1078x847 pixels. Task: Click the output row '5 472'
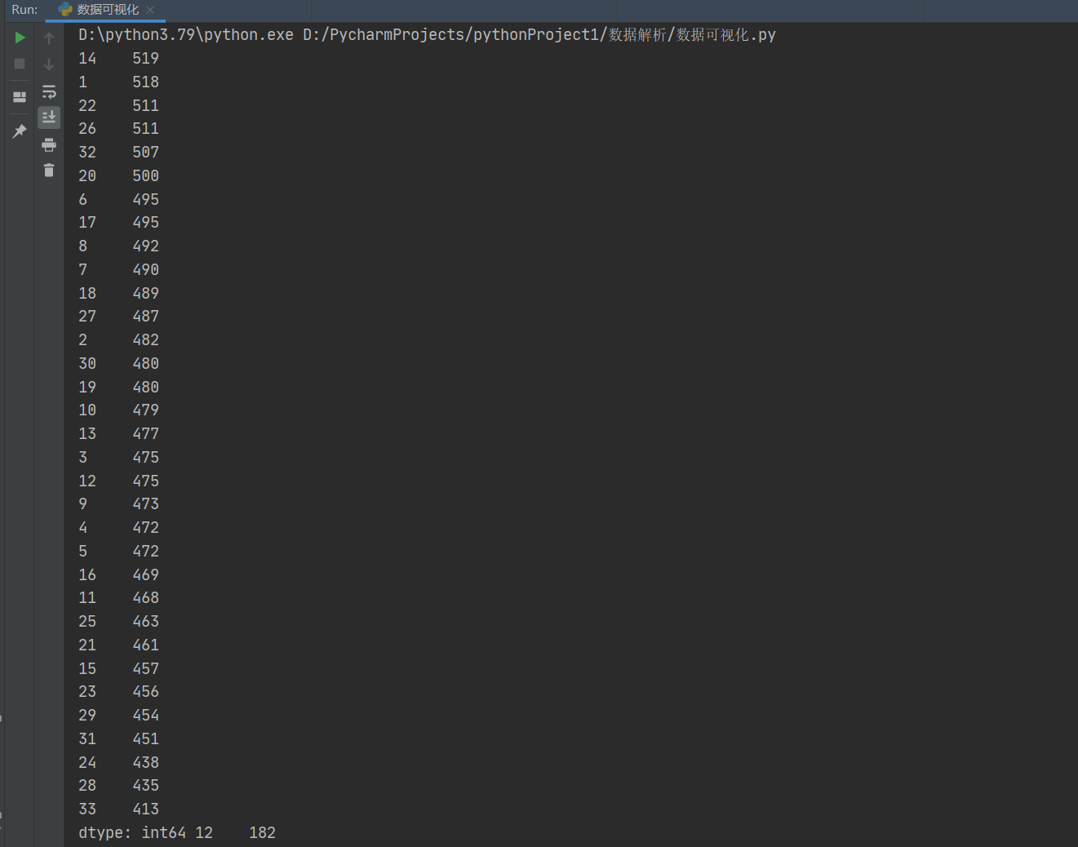pyautogui.click(x=119, y=552)
